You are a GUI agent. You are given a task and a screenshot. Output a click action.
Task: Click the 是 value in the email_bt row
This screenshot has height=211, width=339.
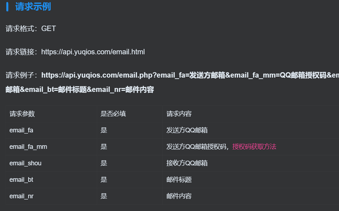click(104, 180)
